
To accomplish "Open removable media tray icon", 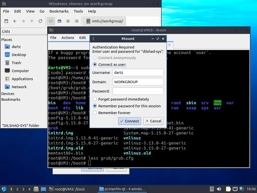I will [212, 189].
